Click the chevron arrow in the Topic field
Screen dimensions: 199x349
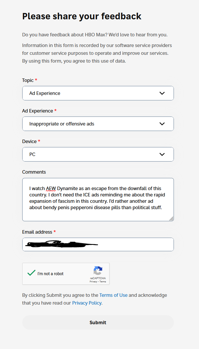[162, 93]
